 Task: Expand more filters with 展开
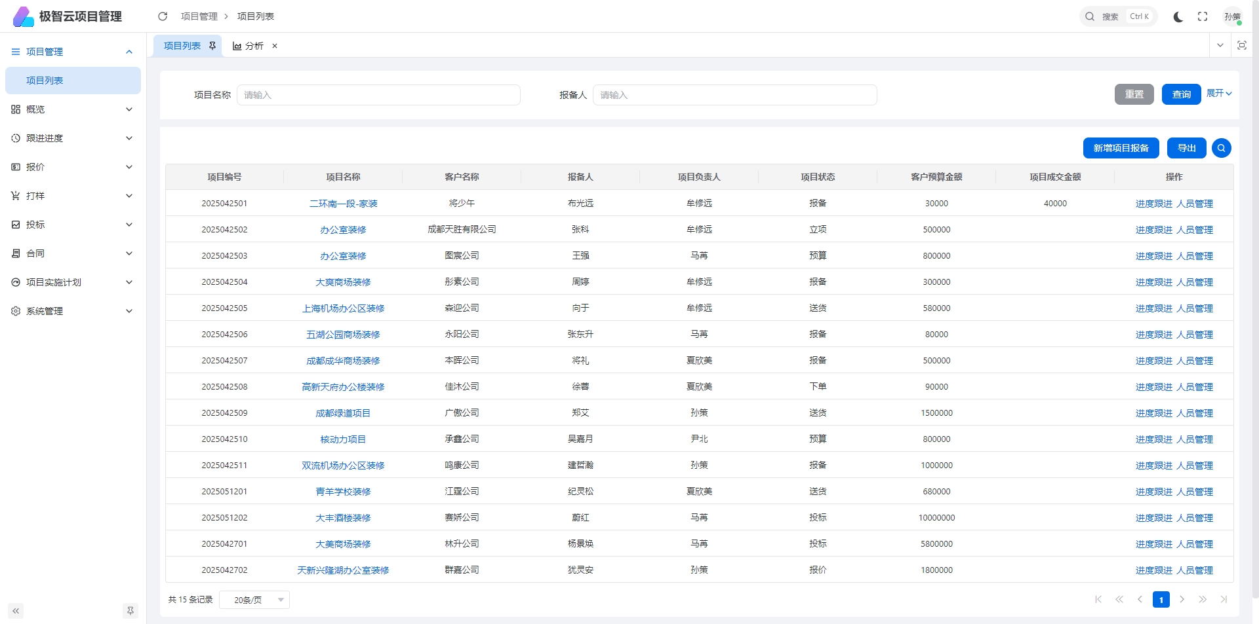[1218, 94]
